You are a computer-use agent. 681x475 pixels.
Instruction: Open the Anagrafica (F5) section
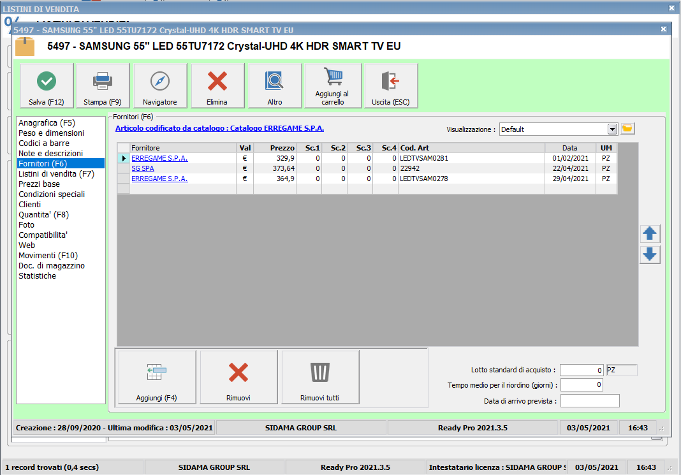click(x=47, y=123)
